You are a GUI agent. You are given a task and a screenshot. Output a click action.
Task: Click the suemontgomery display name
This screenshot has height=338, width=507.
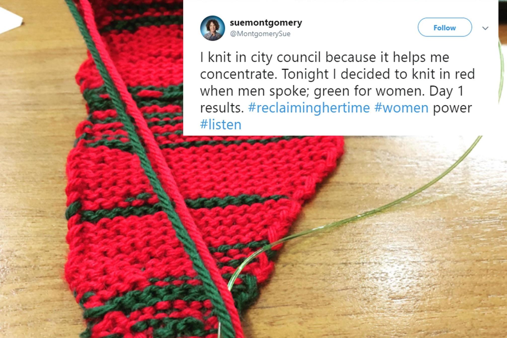click(x=266, y=23)
